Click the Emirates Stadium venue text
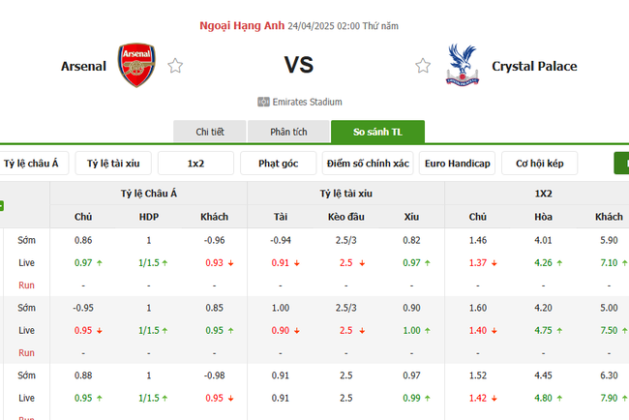Viewport: 629px width, 420px height. [x=308, y=102]
